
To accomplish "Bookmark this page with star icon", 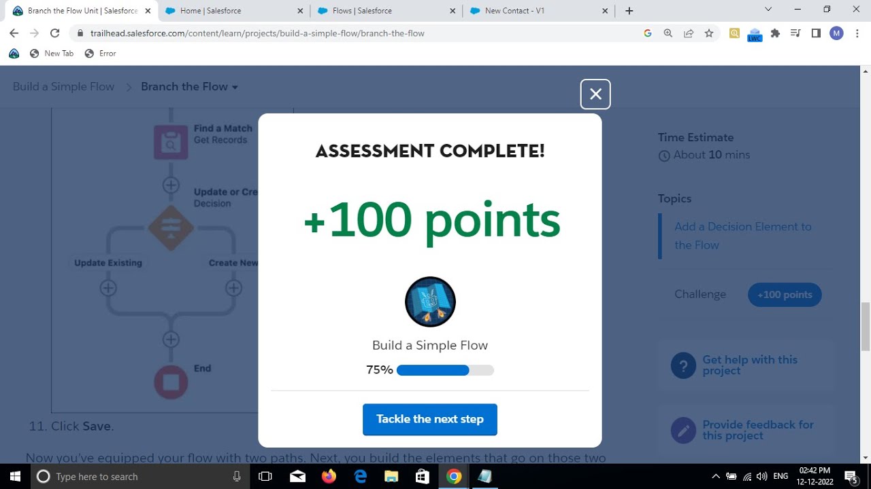I will [x=709, y=33].
